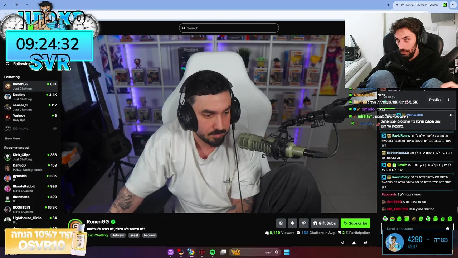458x258 pixels.
Task: Follow channel with the heart icon button
Action: (304, 223)
